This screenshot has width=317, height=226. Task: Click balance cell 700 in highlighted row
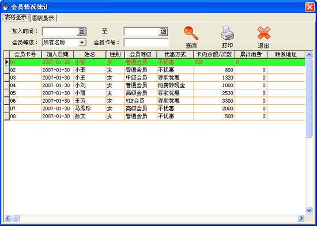(214, 62)
